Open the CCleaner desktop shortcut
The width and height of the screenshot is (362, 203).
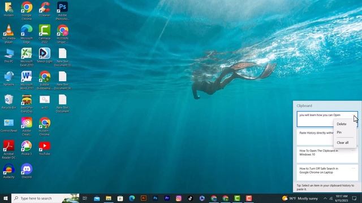pos(45,10)
